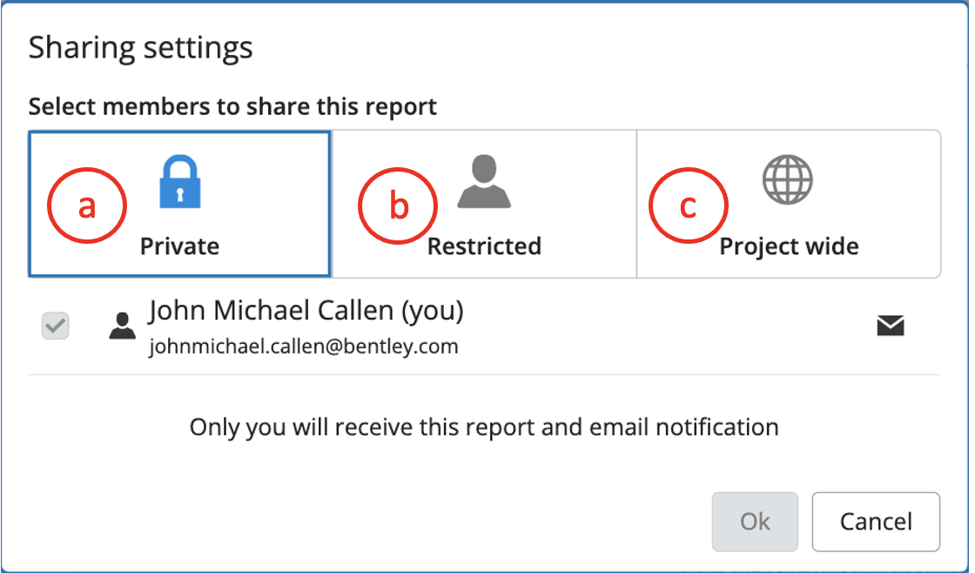Click the name John Michael Callen (you)

click(x=306, y=311)
